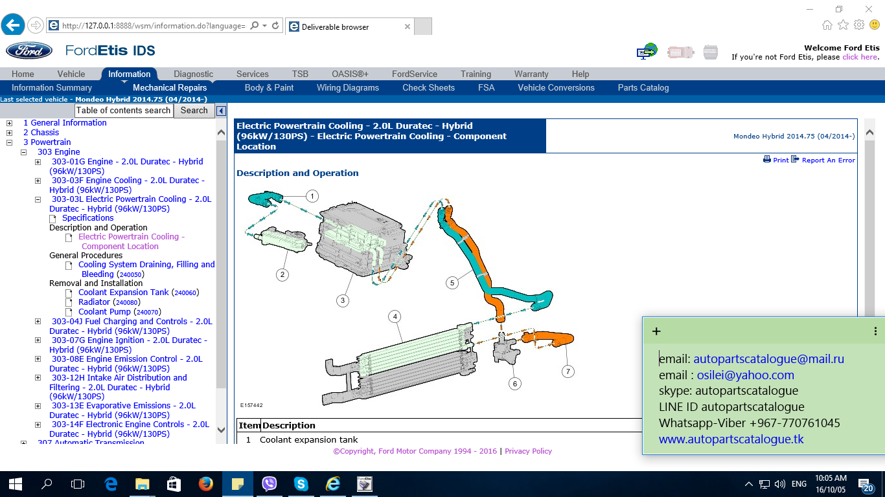Expand 303-07G Engine Ignition node

(38, 340)
